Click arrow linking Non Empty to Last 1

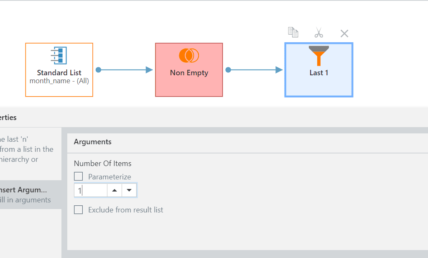click(256, 70)
